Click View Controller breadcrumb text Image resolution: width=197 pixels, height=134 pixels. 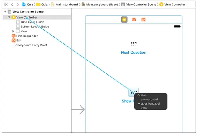[x=175, y=4]
